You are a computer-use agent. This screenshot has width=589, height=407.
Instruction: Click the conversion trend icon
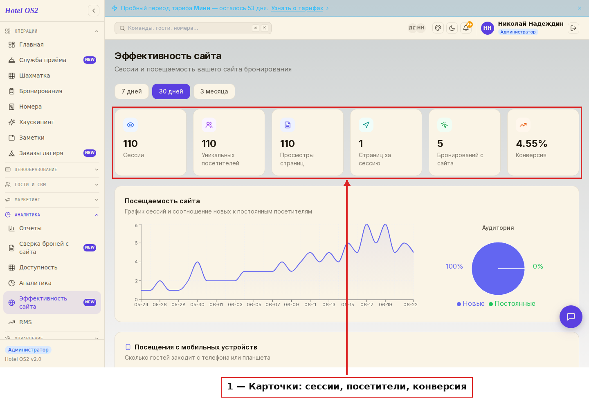point(523,125)
